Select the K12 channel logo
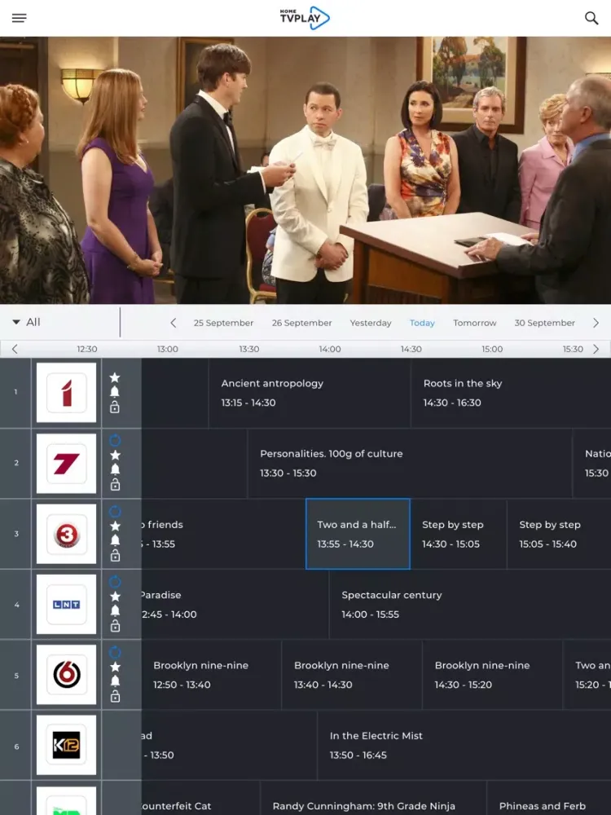The image size is (611, 815). 67,746
